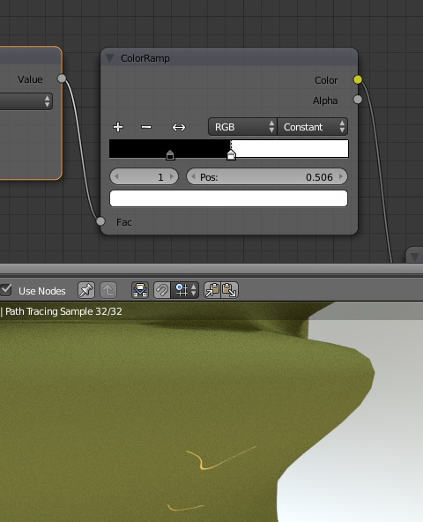The image size is (423, 522).
Task: Go to parent node tree arrow icon
Action: pos(108,290)
